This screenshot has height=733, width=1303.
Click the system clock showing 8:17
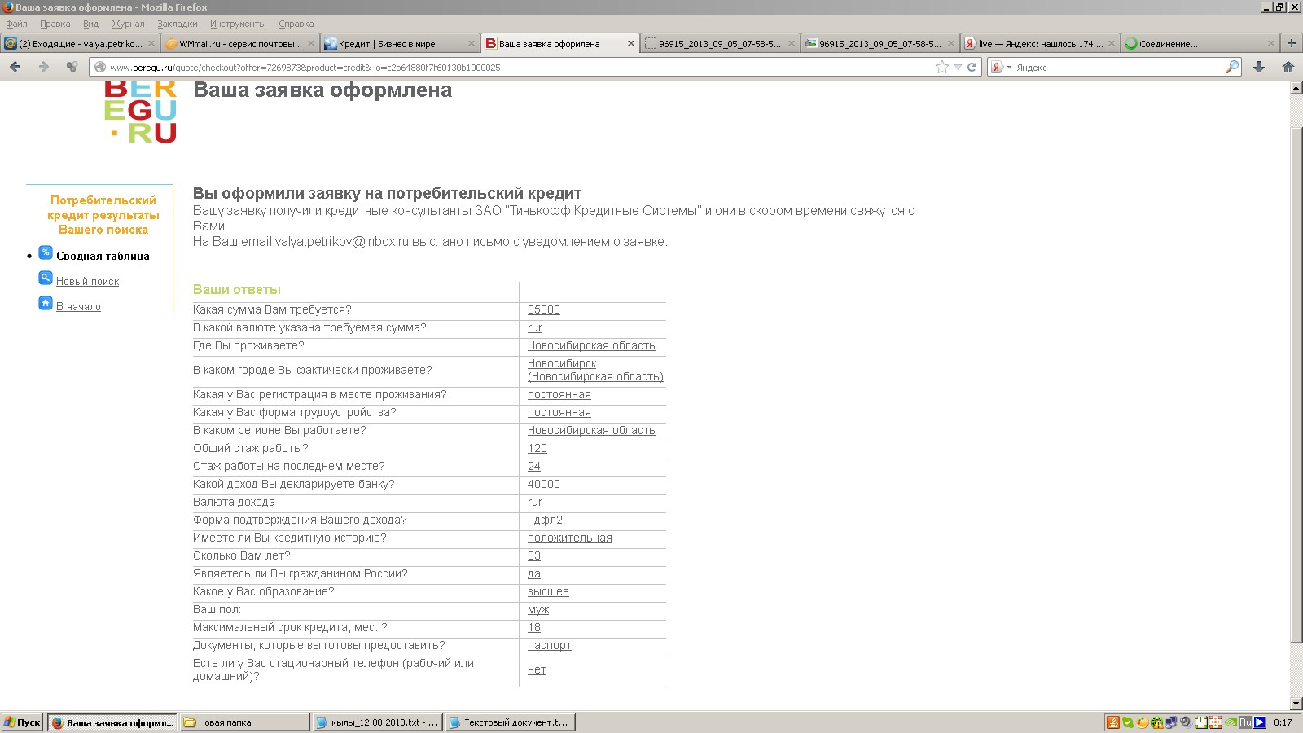coord(1283,722)
